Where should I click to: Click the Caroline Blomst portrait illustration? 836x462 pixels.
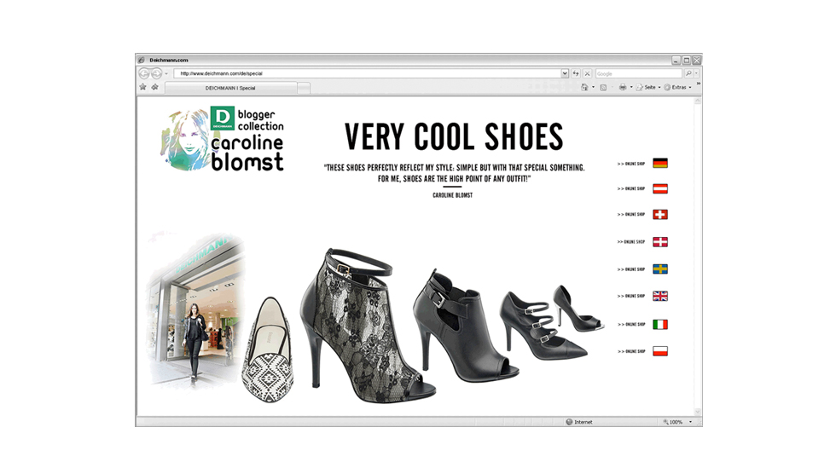185,140
